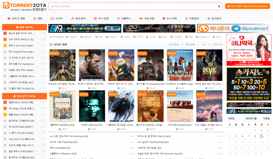Open 제휴링크 chain-link icon
Image resolution: width=273 pixels, height=159 pixels.
coord(186,18)
